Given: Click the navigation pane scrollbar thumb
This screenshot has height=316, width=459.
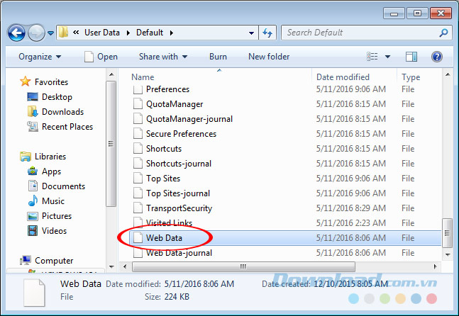Looking at the screenshot, I should 111,144.
